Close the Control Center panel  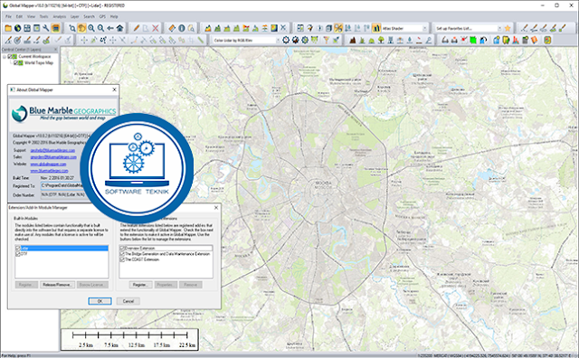56,50
